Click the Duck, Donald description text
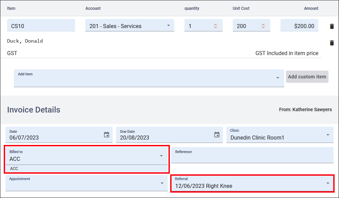This screenshot has height=198, width=339. pos(25,41)
